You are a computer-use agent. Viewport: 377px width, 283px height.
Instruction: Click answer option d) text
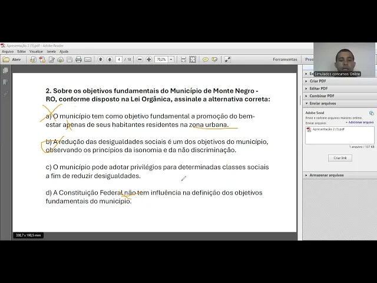pos(154,197)
